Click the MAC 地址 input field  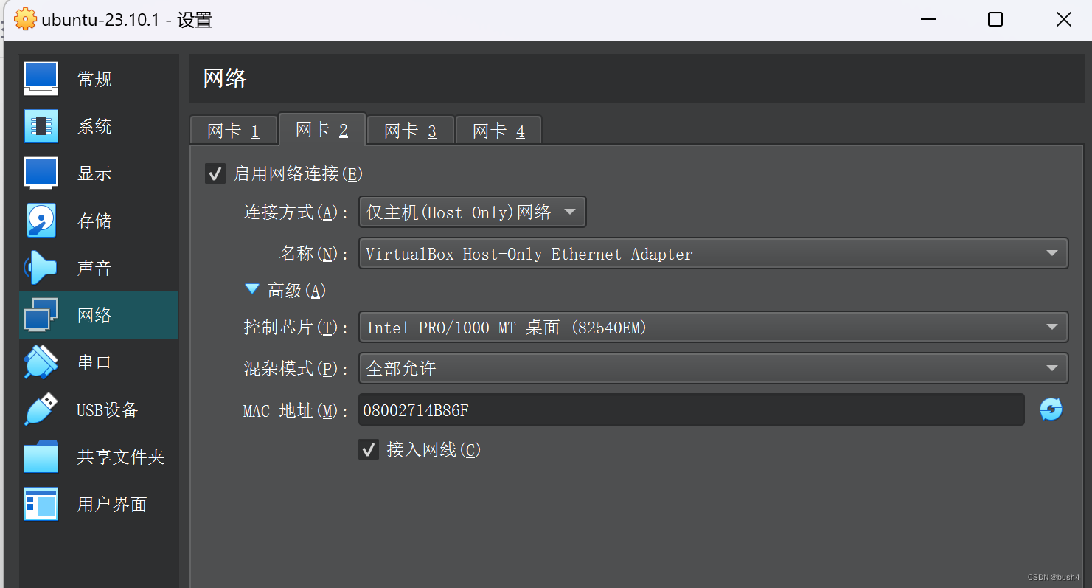[692, 409]
